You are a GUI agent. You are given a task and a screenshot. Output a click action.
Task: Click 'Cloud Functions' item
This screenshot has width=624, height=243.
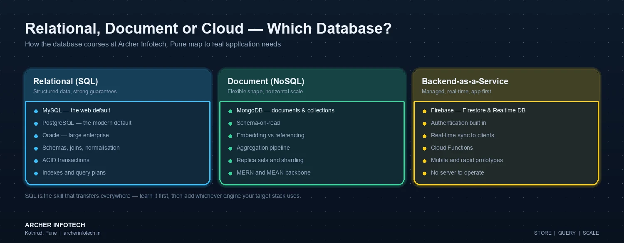click(452, 148)
